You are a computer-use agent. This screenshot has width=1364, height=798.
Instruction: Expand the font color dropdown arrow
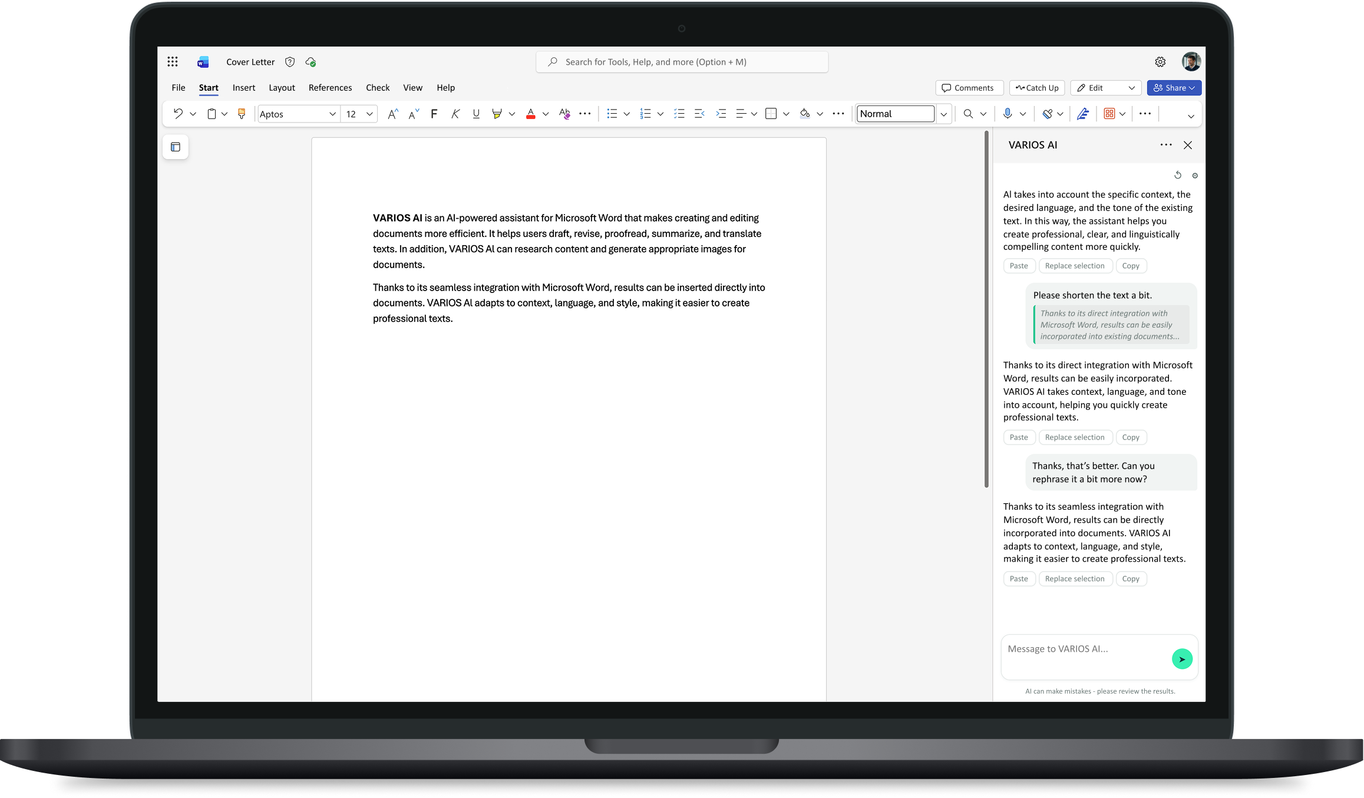[x=546, y=114]
